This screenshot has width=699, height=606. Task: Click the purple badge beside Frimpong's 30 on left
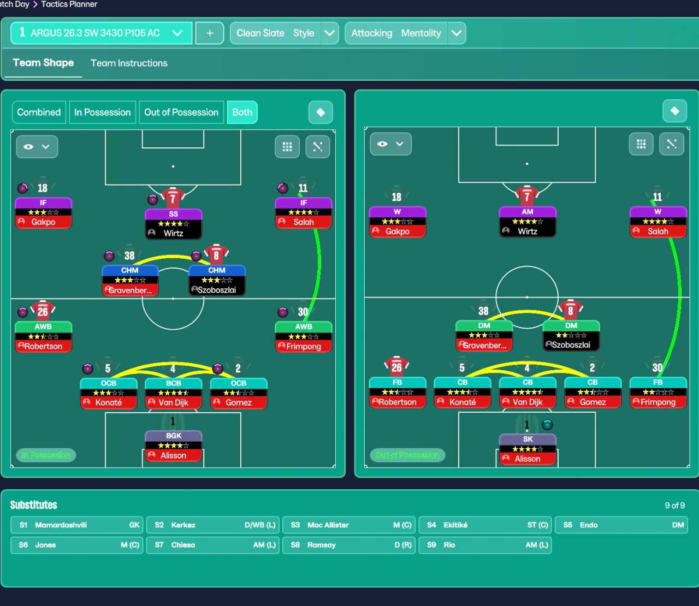[x=282, y=312]
